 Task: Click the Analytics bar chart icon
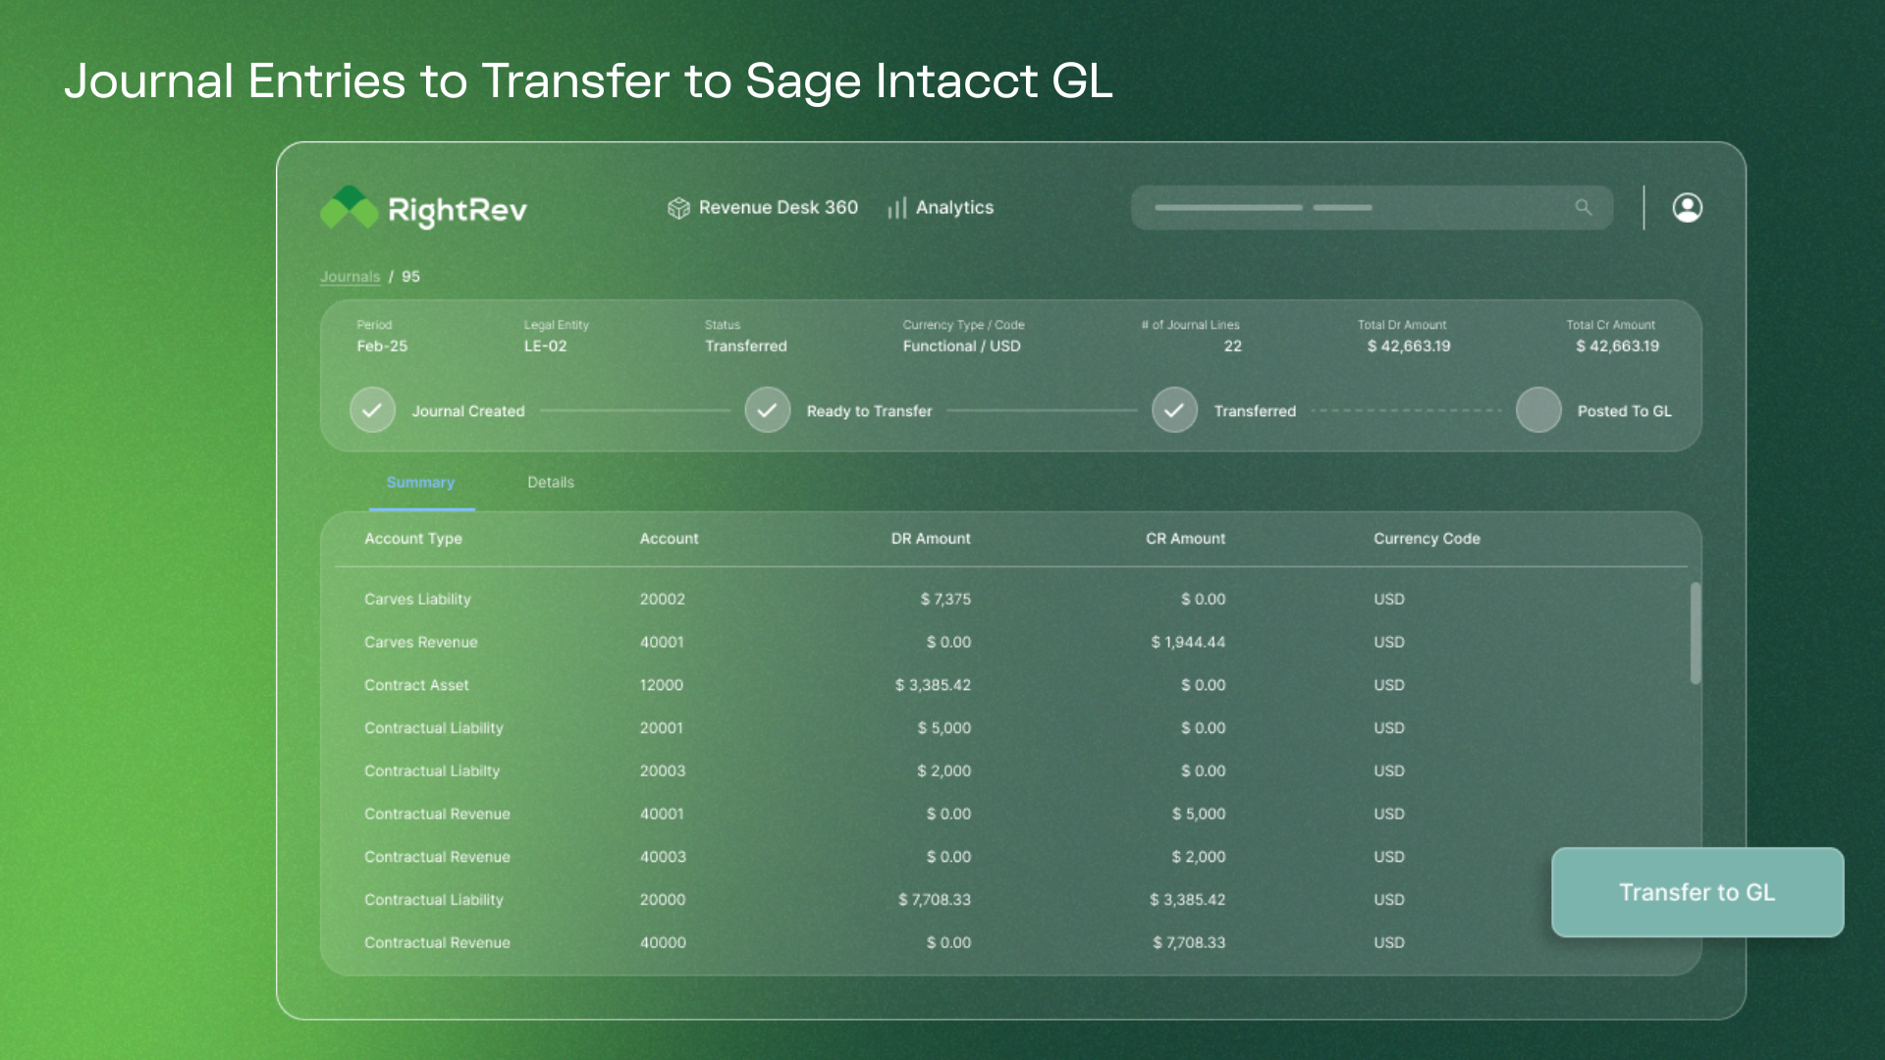tap(896, 208)
